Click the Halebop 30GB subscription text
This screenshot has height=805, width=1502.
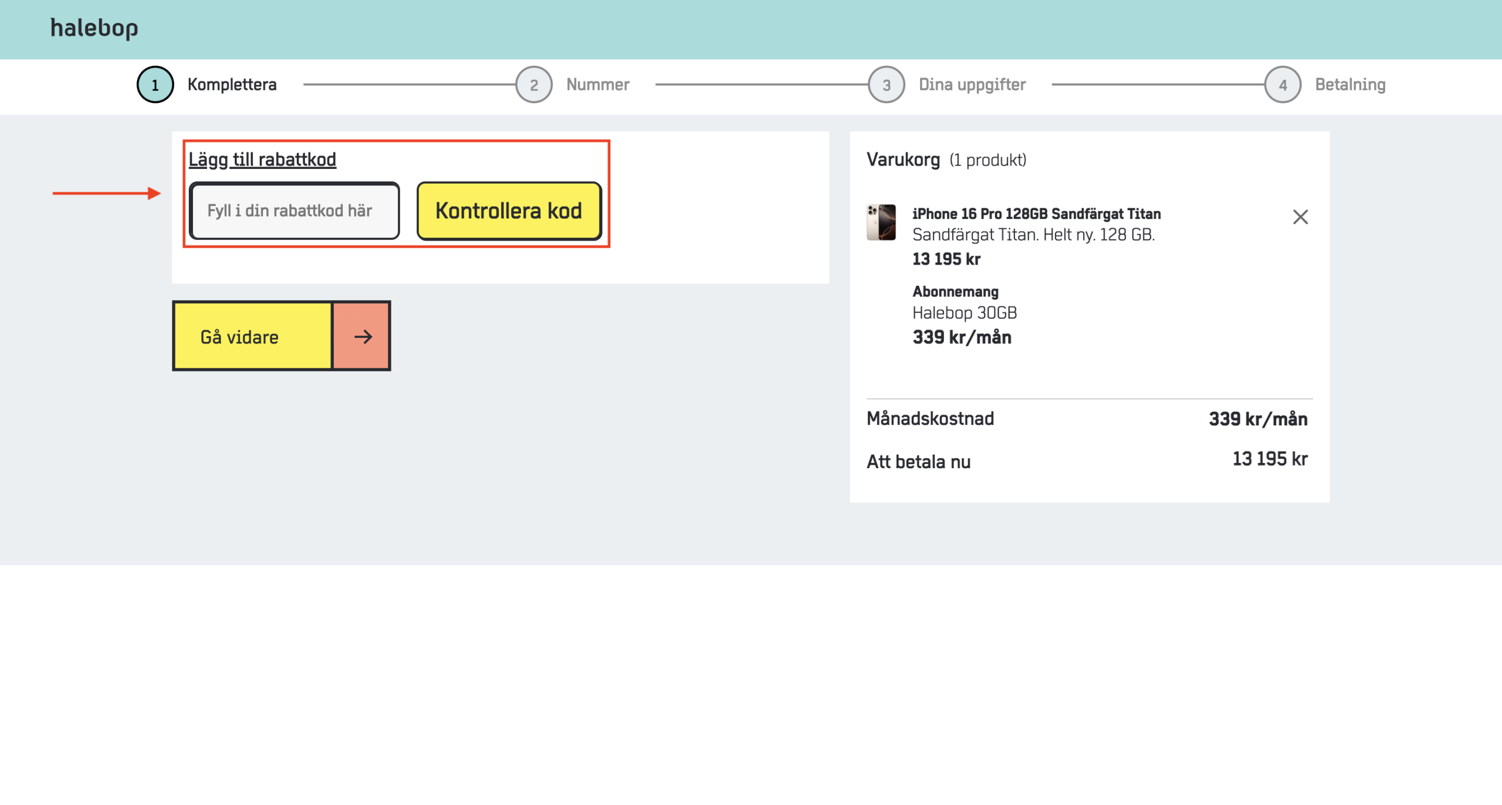tap(965, 313)
